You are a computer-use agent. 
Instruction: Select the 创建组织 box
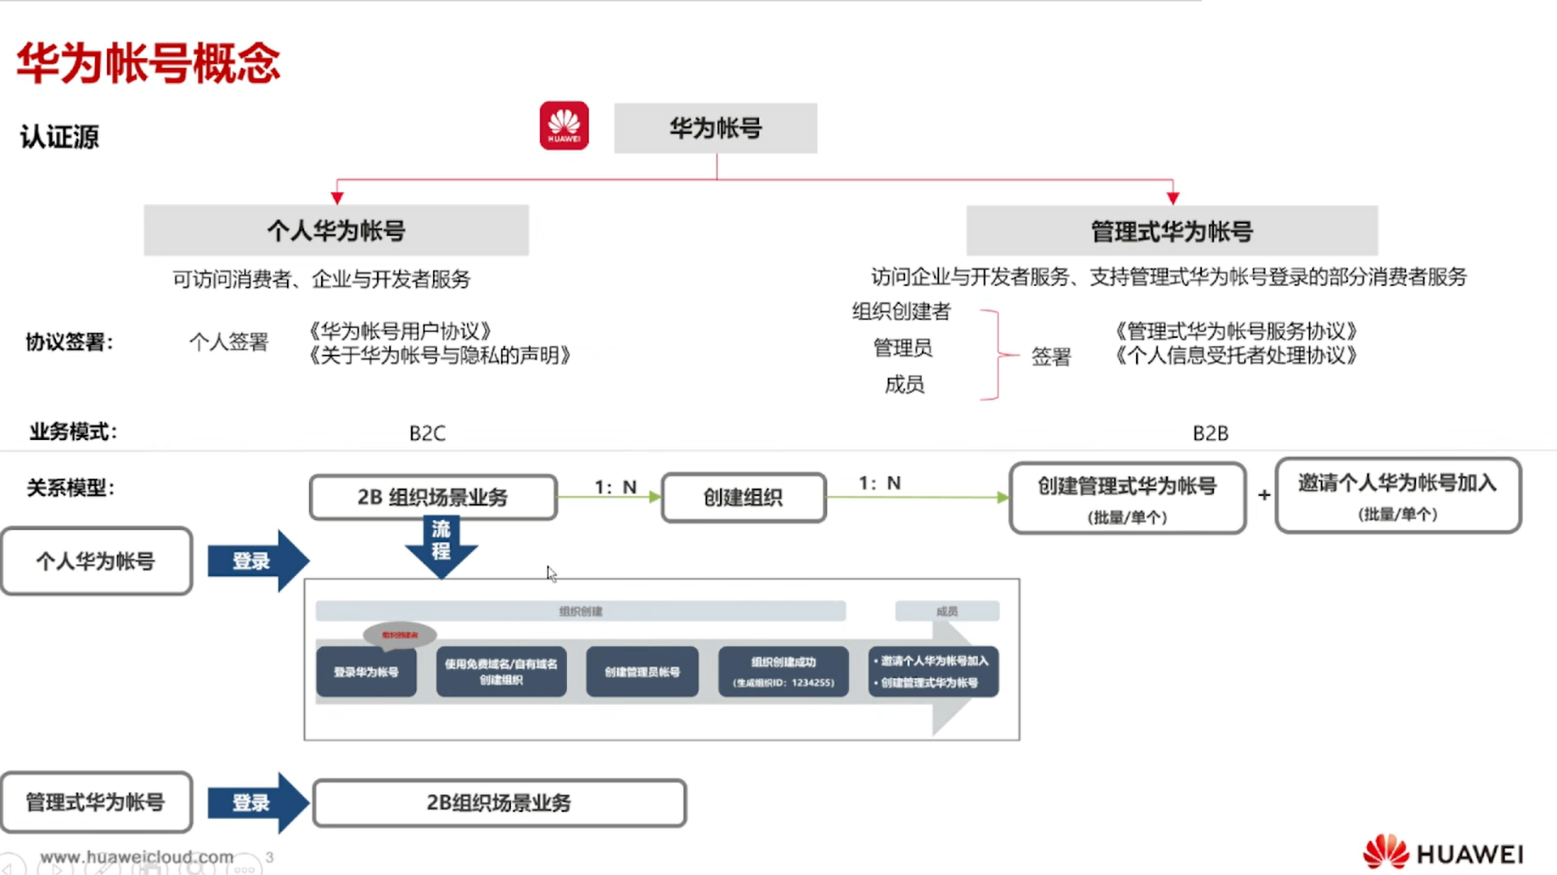tap(744, 497)
